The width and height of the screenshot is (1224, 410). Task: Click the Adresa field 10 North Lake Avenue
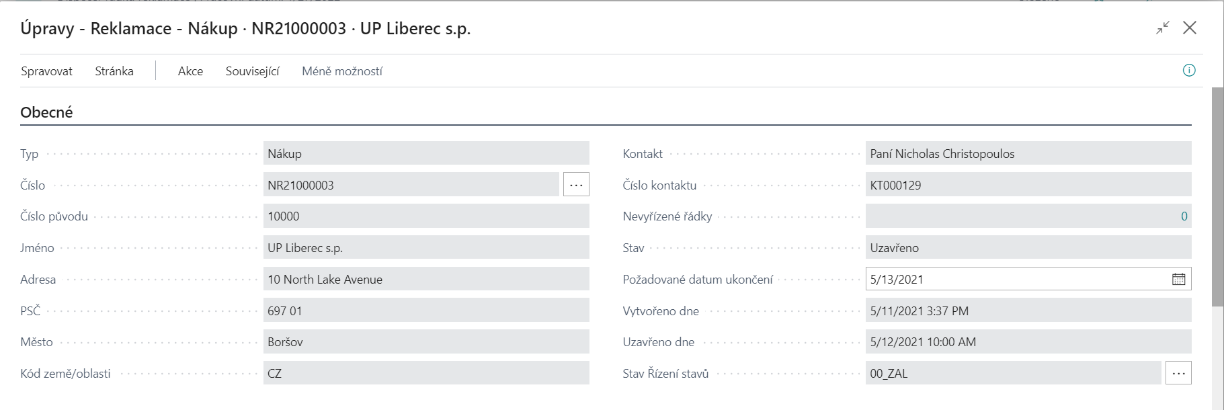tap(425, 280)
